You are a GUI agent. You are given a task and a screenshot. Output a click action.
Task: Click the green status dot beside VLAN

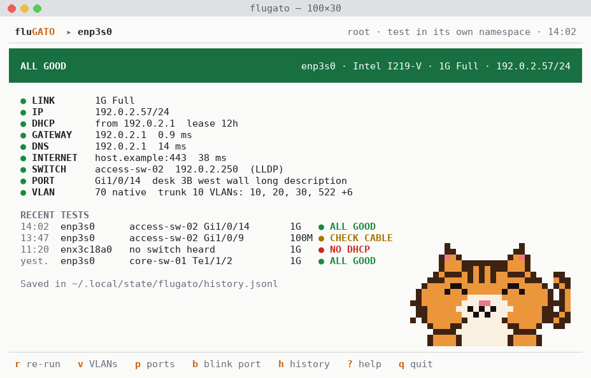(x=24, y=193)
